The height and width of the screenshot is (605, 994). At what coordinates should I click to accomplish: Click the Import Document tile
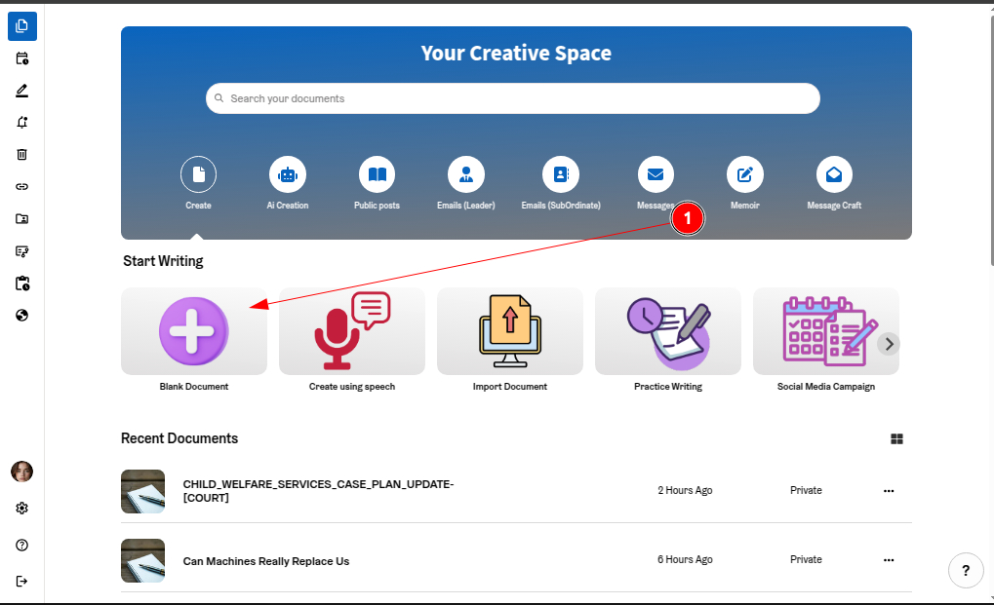click(510, 331)
